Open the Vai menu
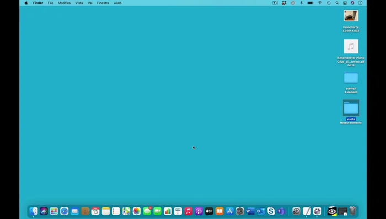 pyautogui.click(x=90, y=3)
